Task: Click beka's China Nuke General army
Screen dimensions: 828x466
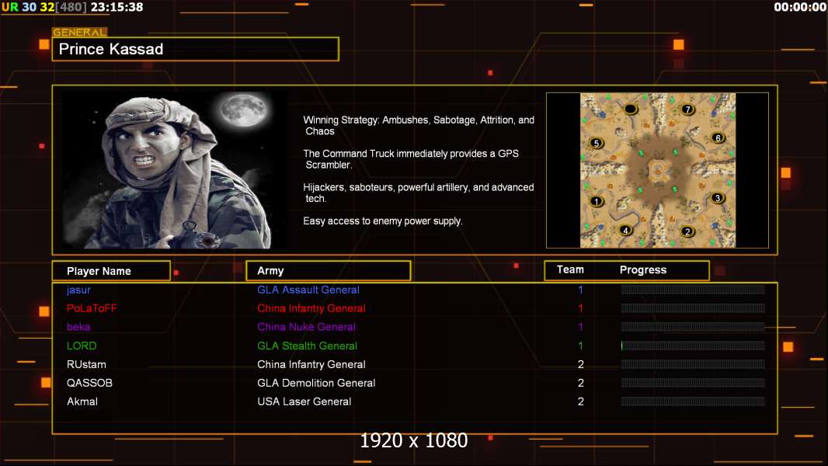Action: point(306,327)
